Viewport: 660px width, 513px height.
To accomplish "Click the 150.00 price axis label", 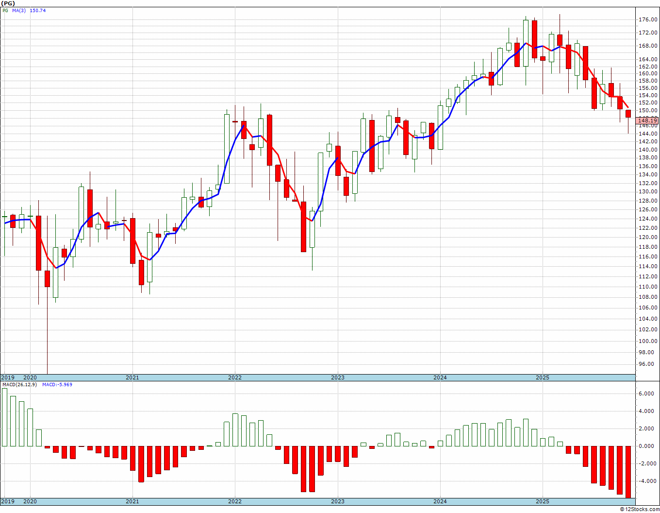I will [648, 111].
